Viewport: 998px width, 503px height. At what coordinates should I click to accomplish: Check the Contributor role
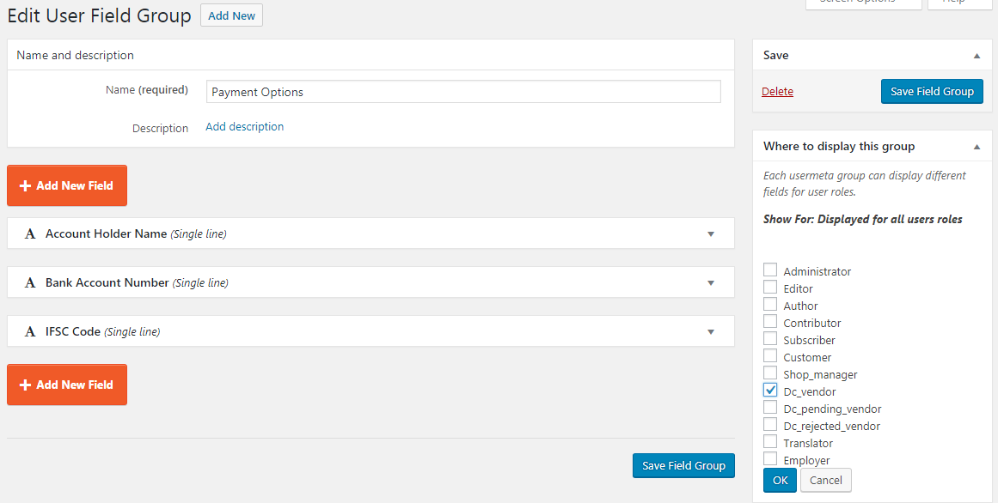tap(770, 321)
